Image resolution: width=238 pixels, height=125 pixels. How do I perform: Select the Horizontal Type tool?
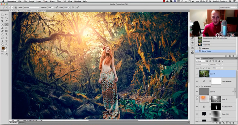coord(6,38)
